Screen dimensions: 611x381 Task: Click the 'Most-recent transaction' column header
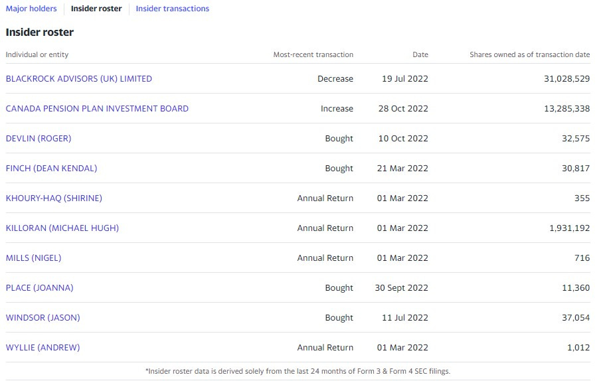313,54
